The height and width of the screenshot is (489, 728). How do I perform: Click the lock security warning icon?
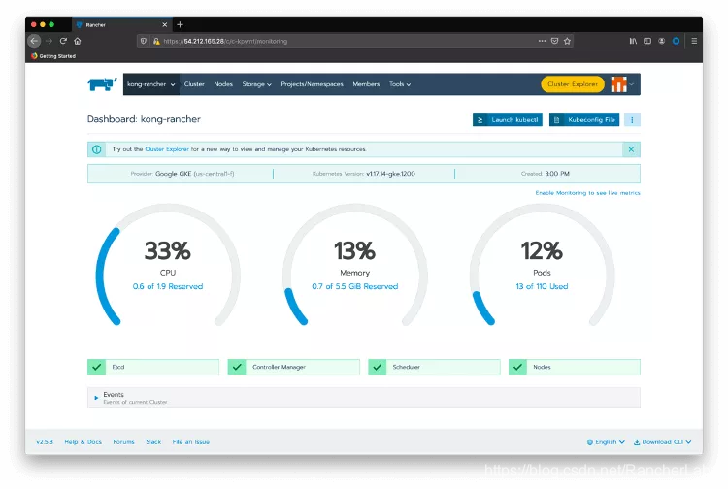coord(156,41)
